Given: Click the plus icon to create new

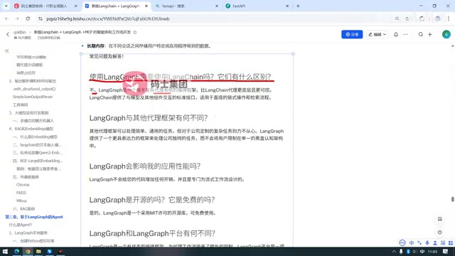Looking at the screenshot, I should (429, 34).
